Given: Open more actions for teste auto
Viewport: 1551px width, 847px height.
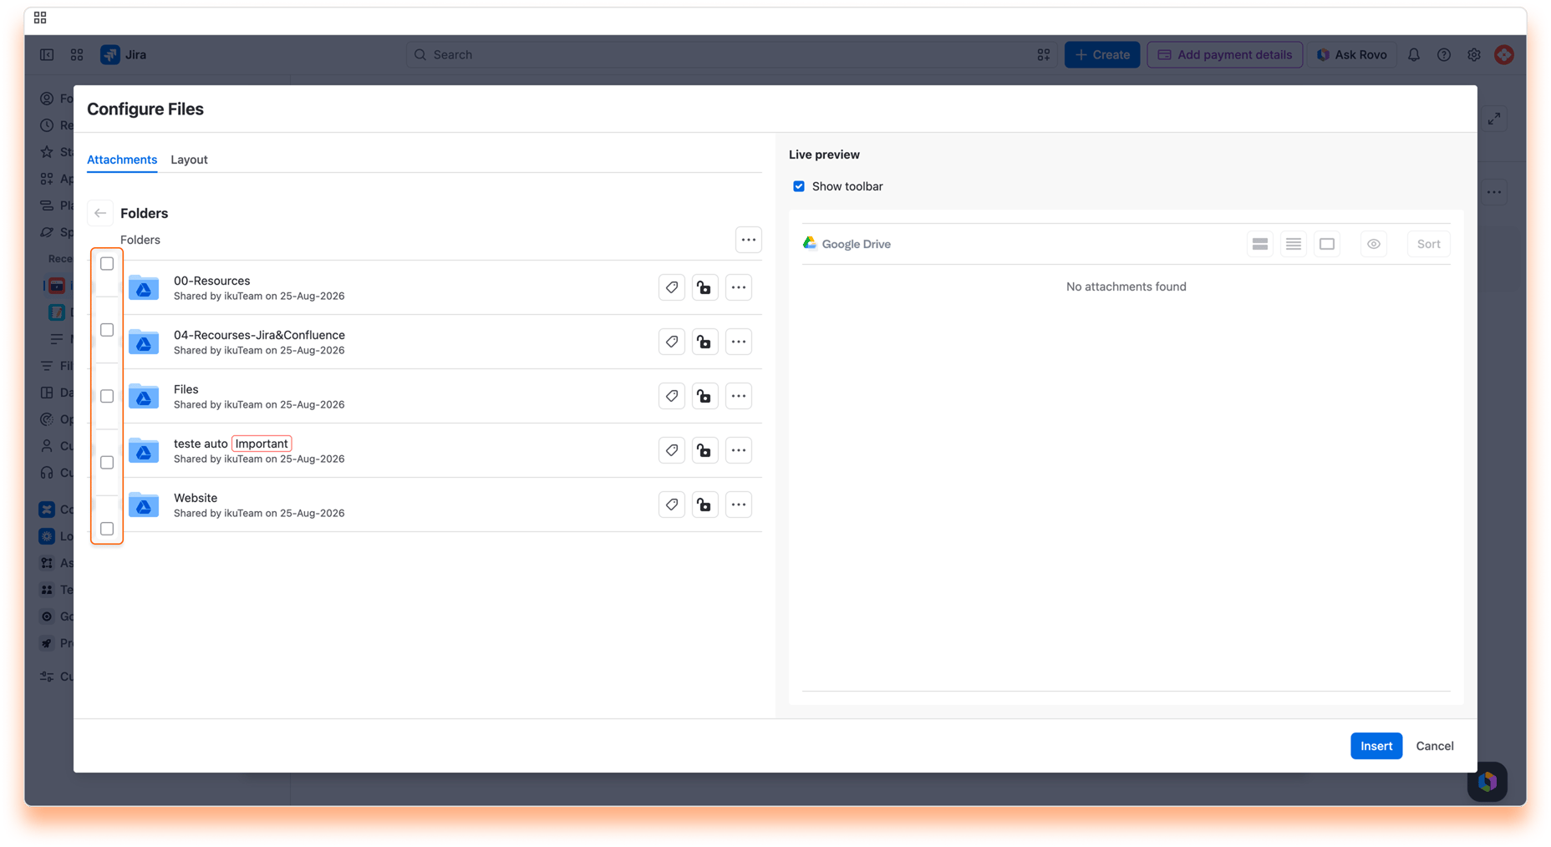Looking at the screenshot, I should (739, 450).
